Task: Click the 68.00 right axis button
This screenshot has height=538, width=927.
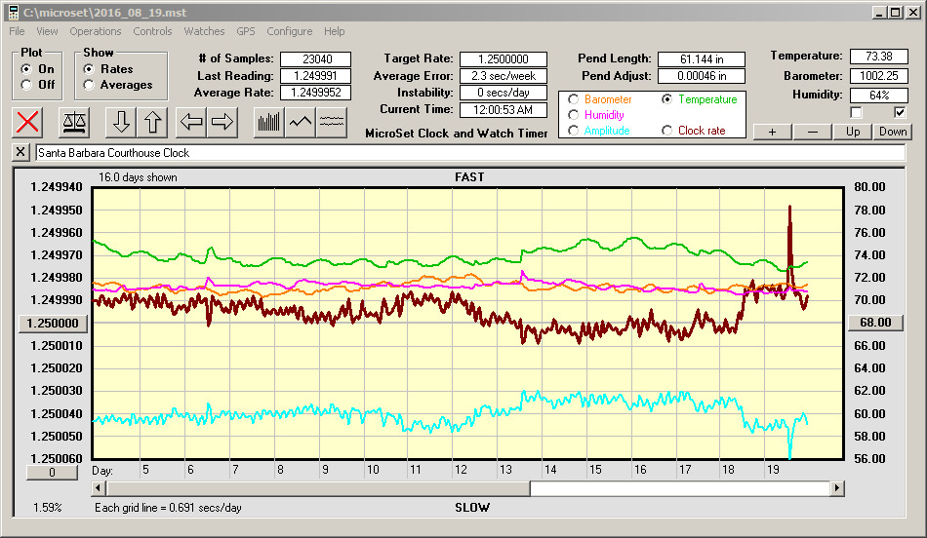Action: tap(875, 323)
